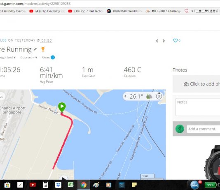Viewport: 220px width, 190px height.
Task: Like the activity with the heart icon
Action: pos(176,40)
